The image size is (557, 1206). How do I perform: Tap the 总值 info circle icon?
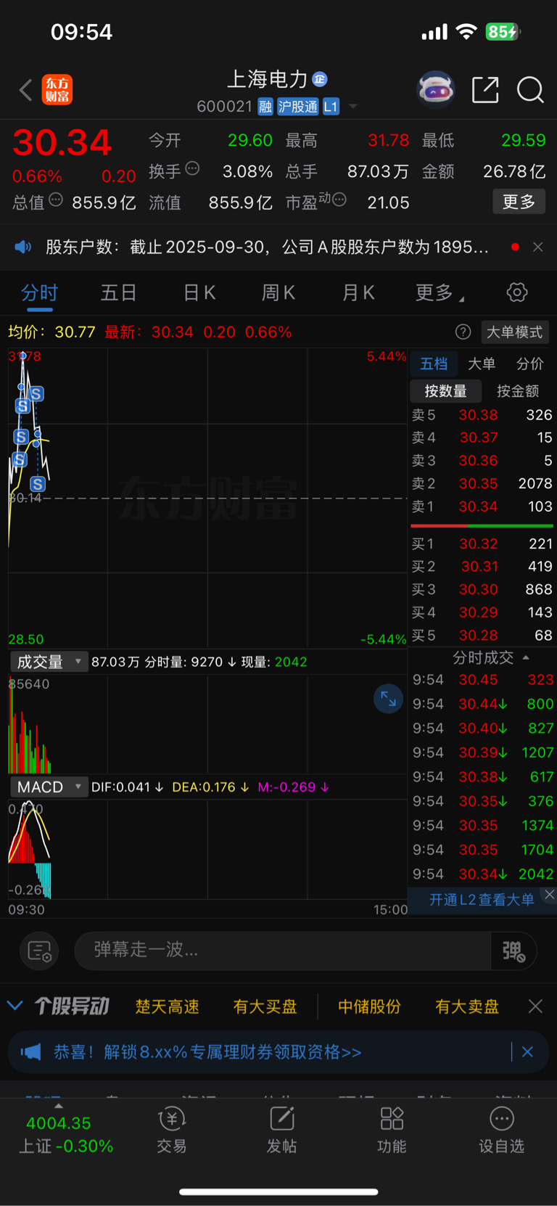pyautogui.click(x=56, y=200)
